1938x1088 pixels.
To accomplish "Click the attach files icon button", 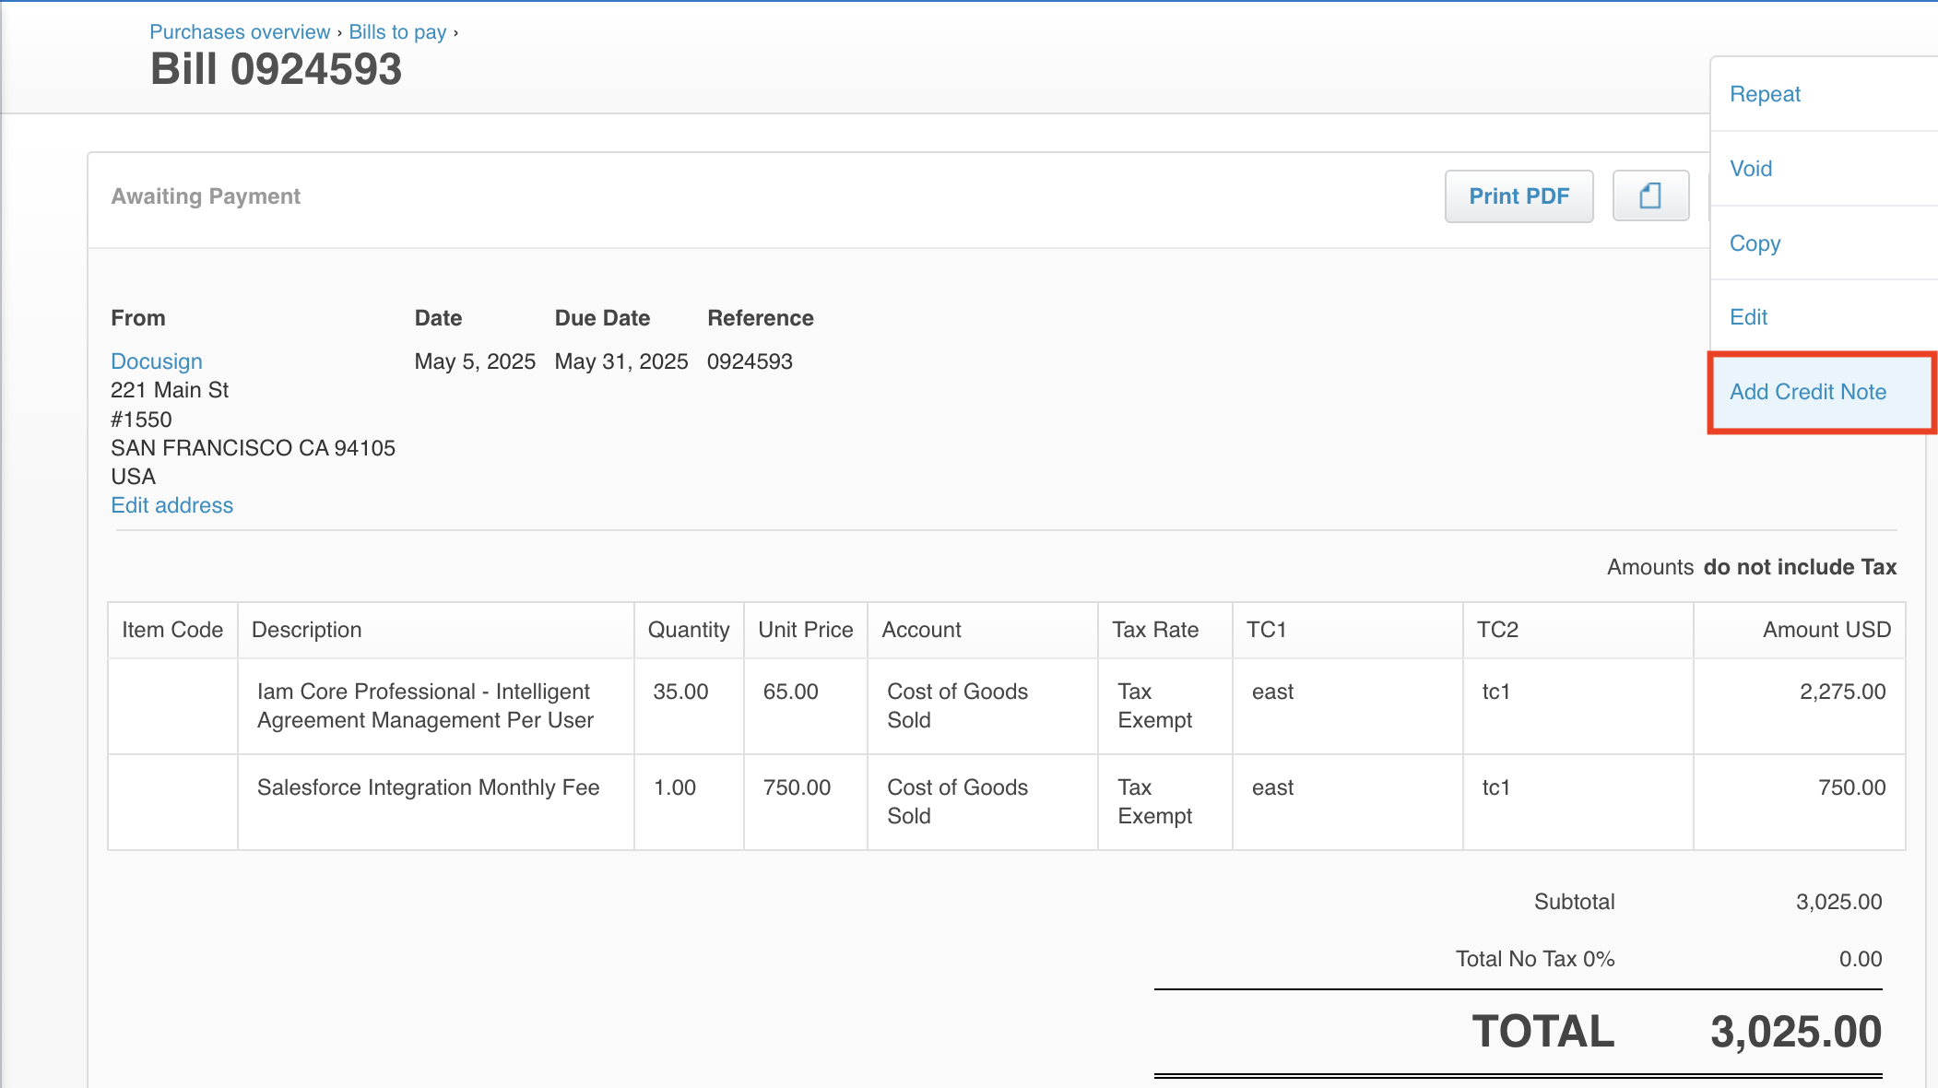I will (1650, 195).
